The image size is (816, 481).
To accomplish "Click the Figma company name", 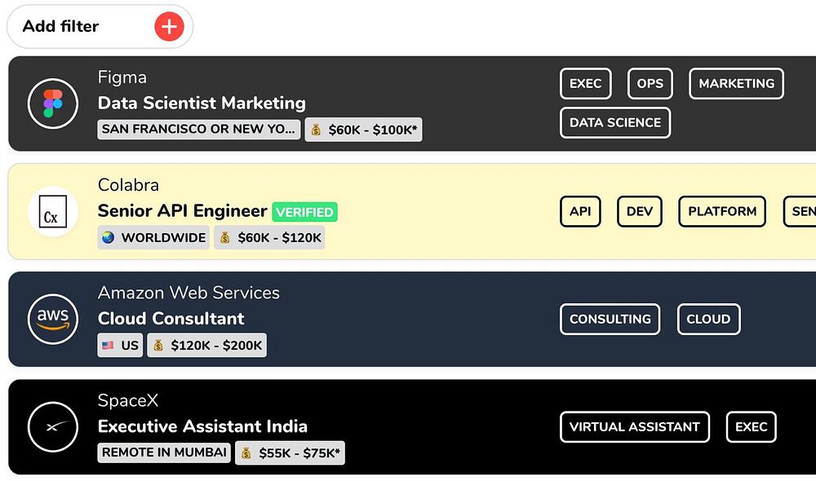I will pos(122,77).
